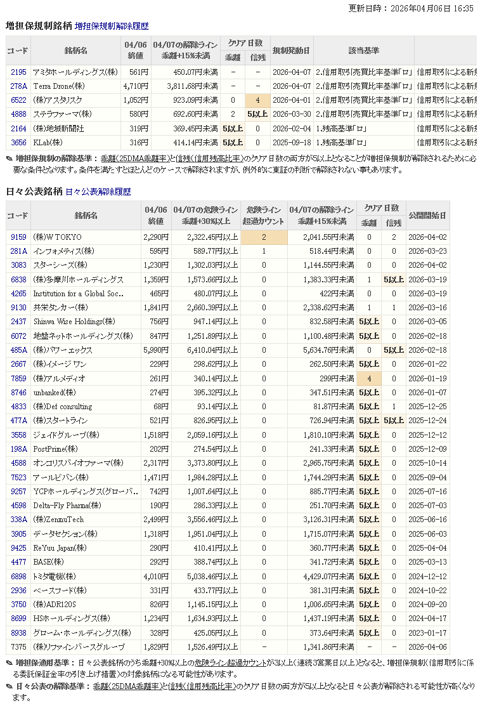Click stock code 2195 for アミタホールディングス

[x=18, y=72]
